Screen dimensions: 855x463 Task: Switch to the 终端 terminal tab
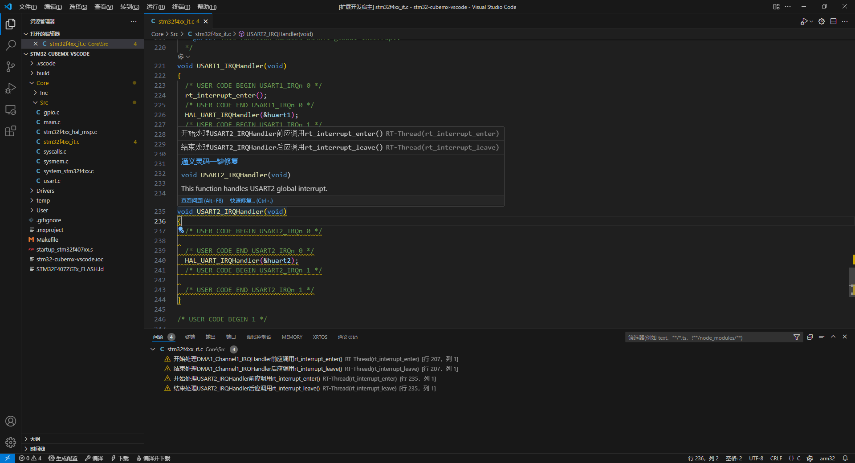pos(190,337)
